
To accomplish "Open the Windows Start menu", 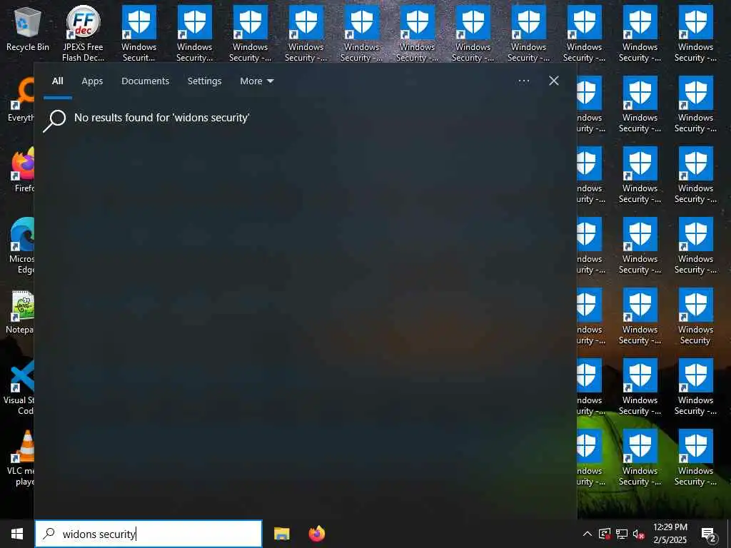I will click(x=17, y=534).
